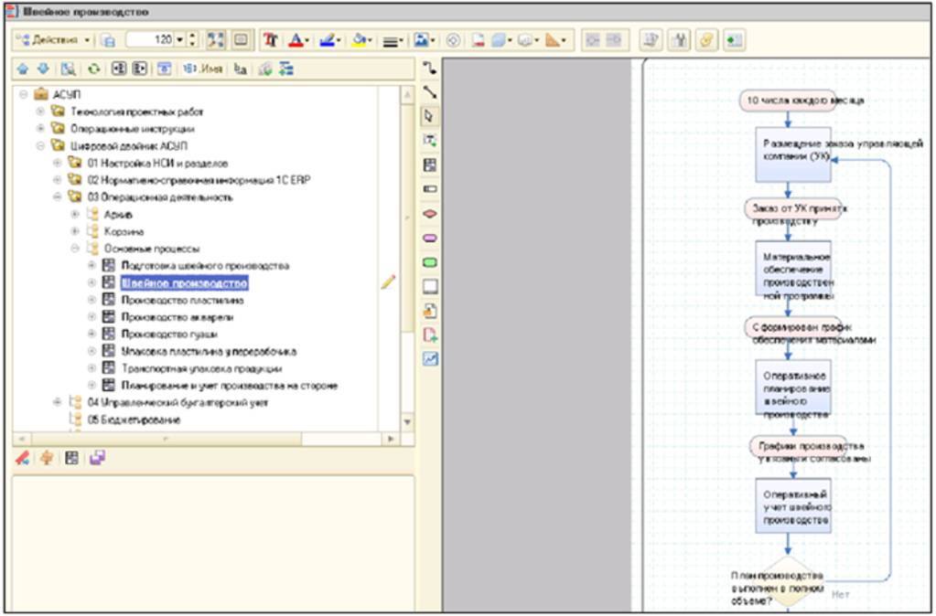Screen dimensions: 936x616
Task: Expand the '04 Управленческий бухгалтерский учет' node
Action: 58,402
